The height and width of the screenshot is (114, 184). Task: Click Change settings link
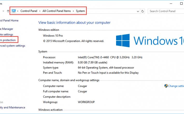[176, 86]
